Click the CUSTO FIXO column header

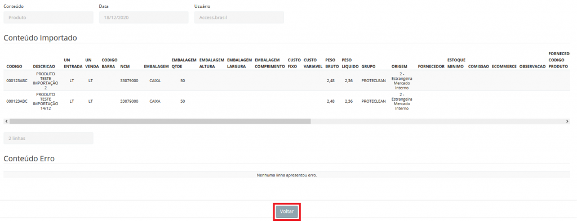tap(294, 63)
